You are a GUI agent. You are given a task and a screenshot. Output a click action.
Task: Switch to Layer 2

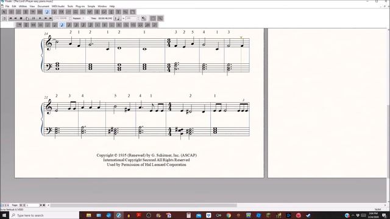pyautogui.click(x=3, y=206)
